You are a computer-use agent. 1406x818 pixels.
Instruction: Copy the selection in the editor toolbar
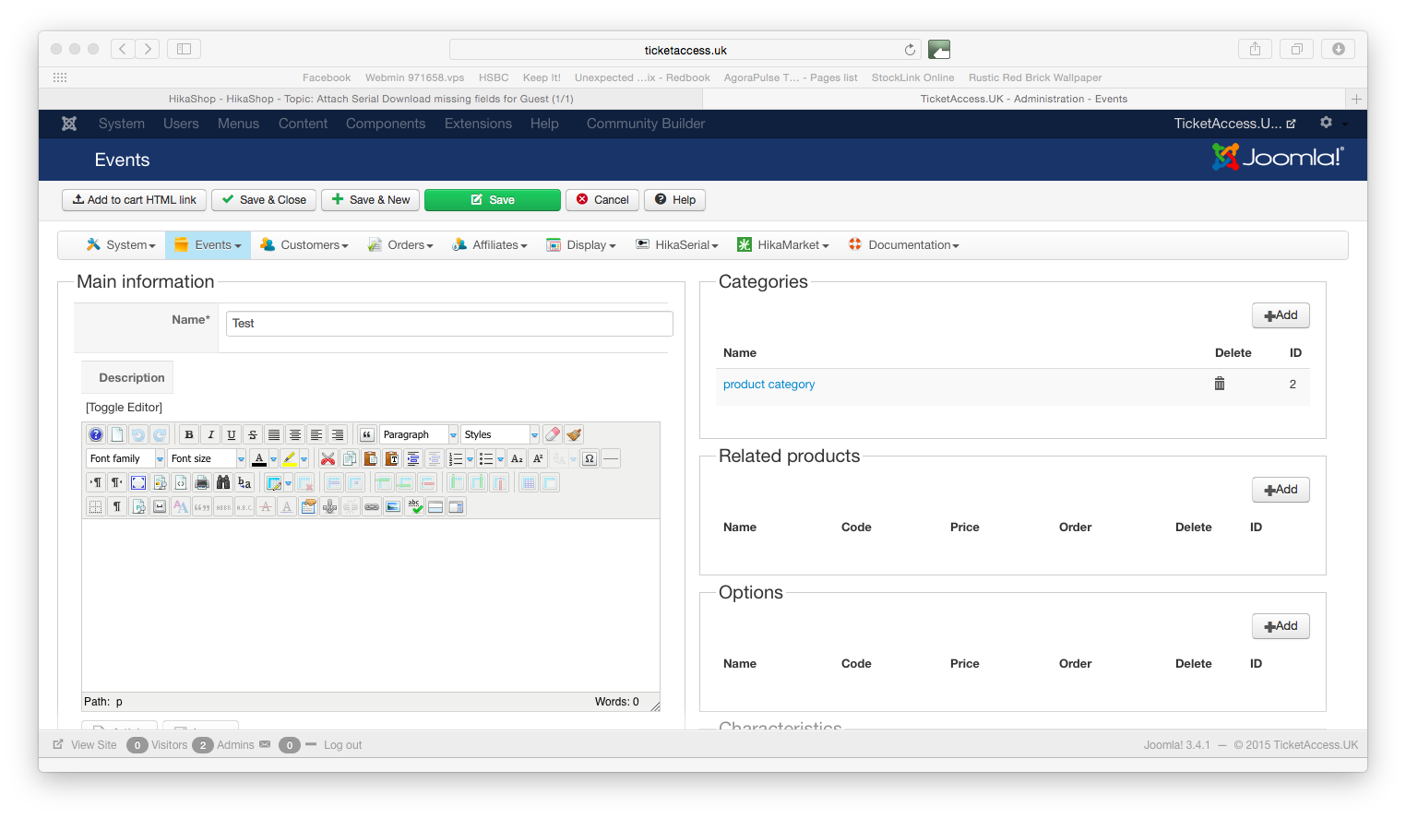coord(349,458)
